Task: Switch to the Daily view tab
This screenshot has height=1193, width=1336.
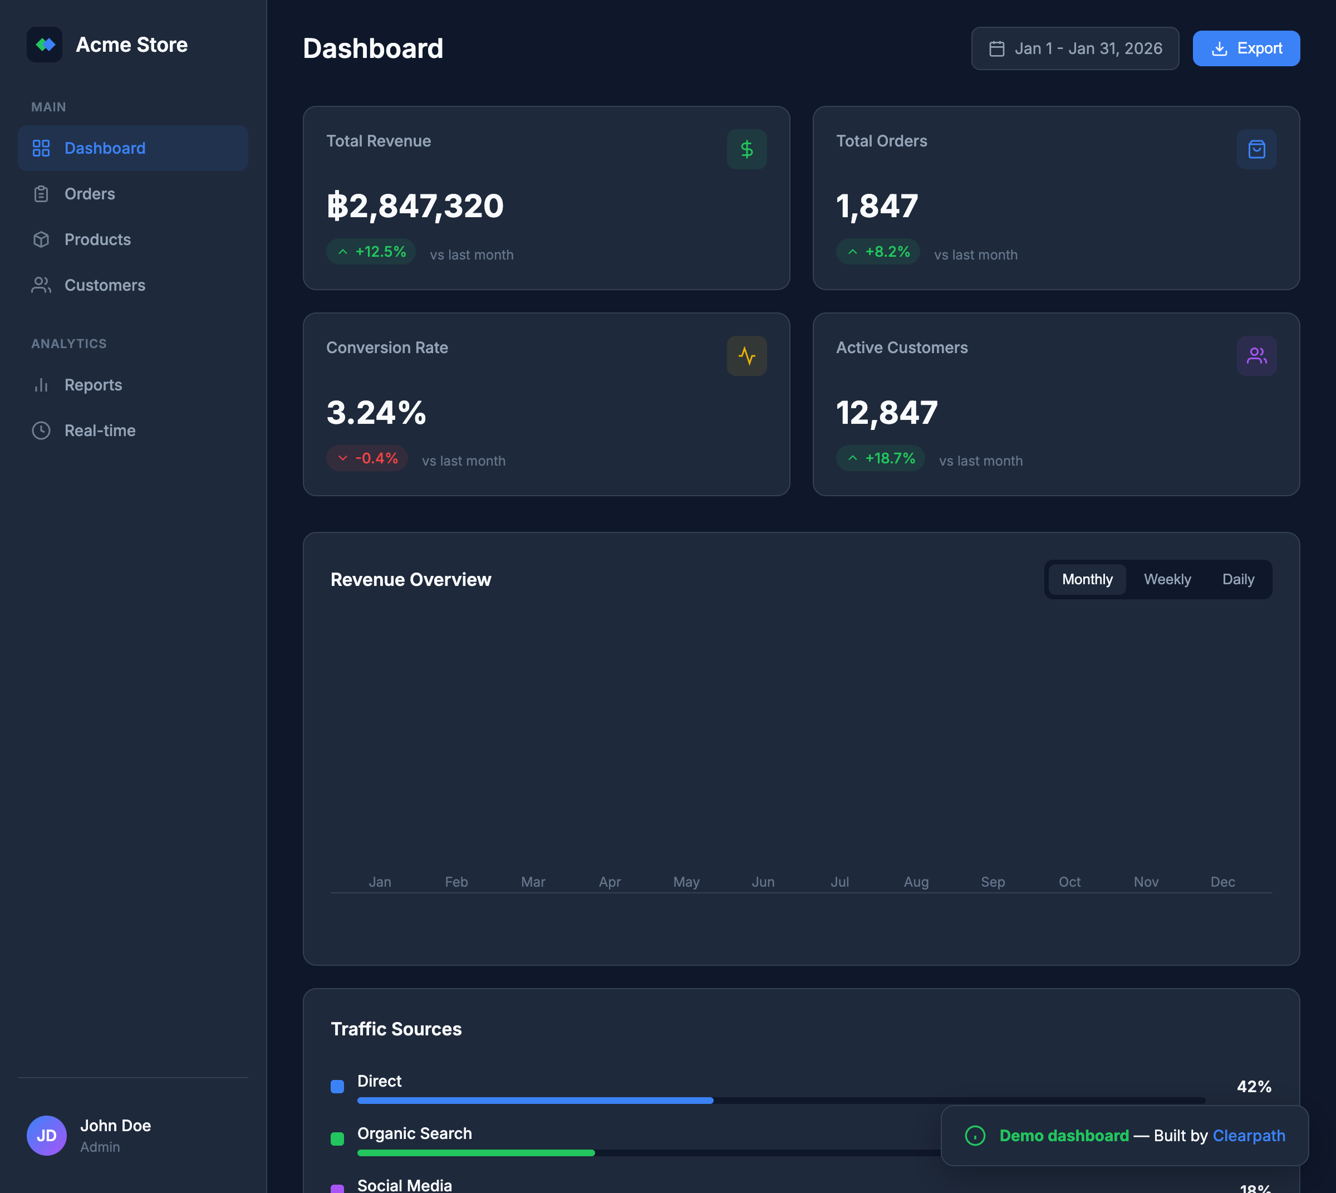Action: point(1237,579)
